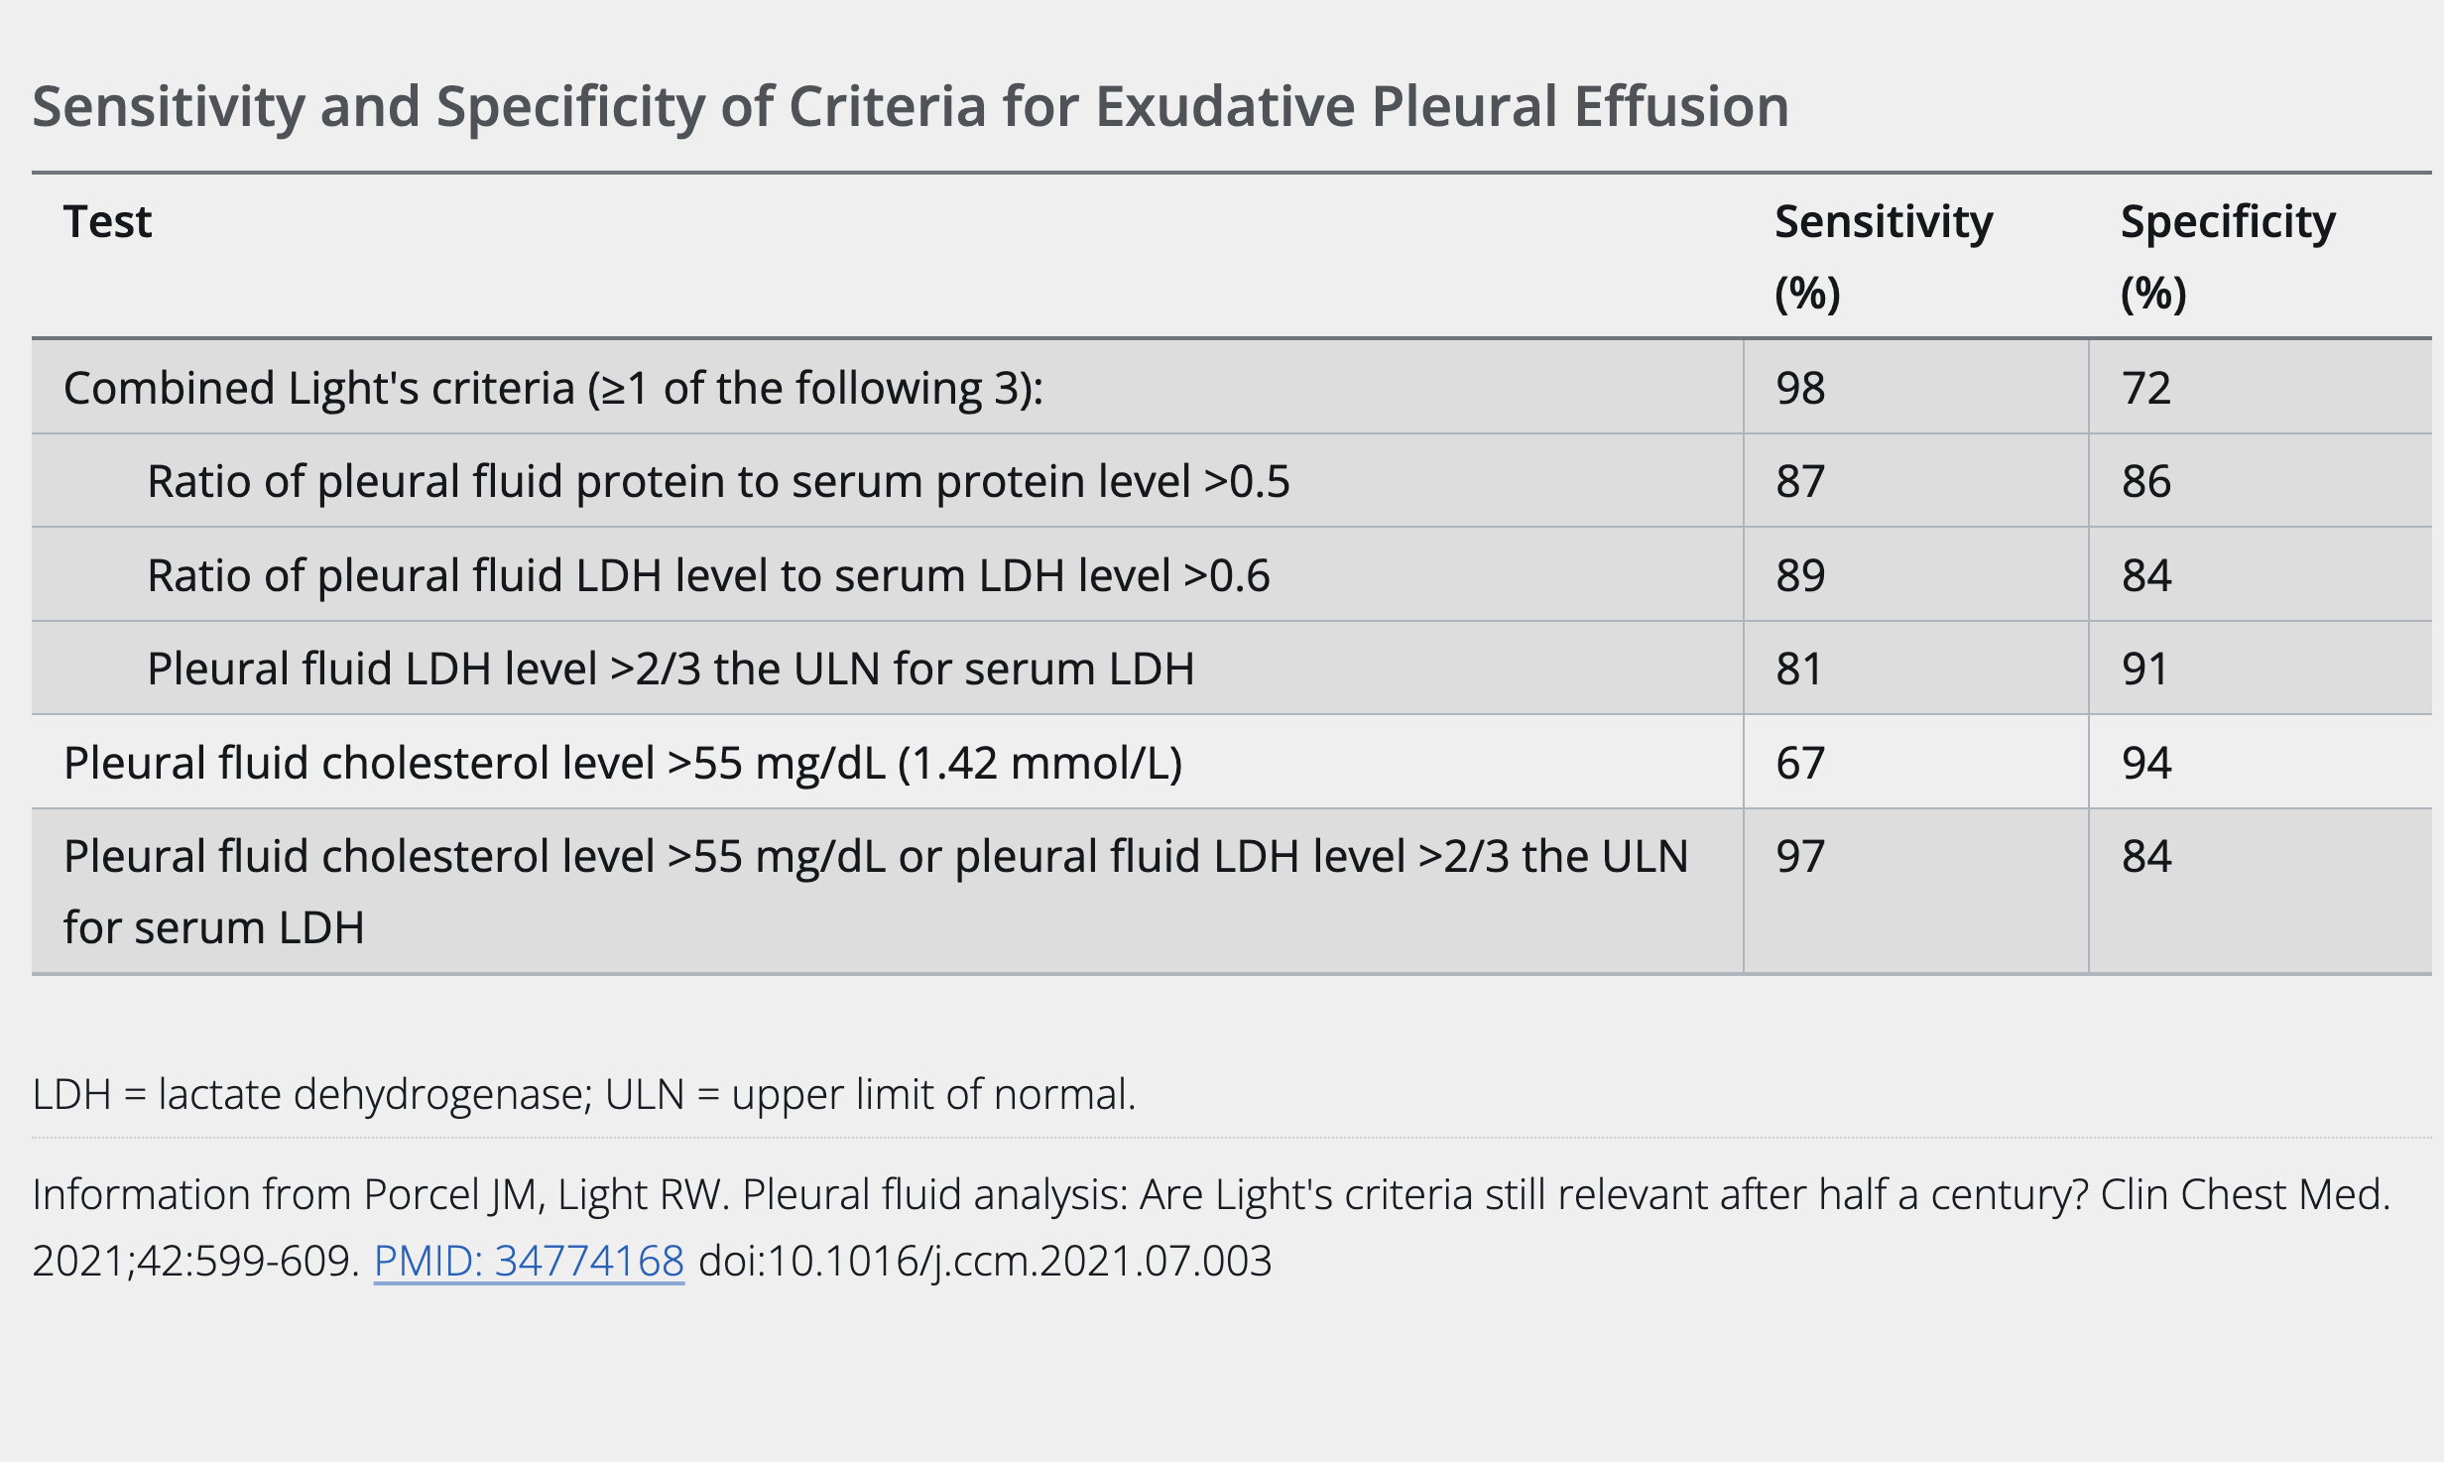The height and width of the screenshot is (1462, 2444).
Task: Open the PMID: 34774168 link
Action: click(529, 1261)
